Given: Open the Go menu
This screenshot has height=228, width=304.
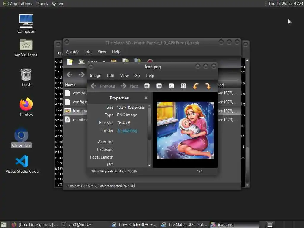Looking at the screenshot, I should click(x=137, y=75).
